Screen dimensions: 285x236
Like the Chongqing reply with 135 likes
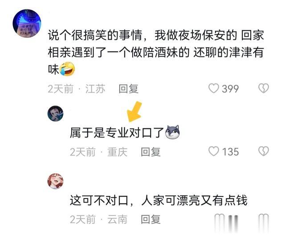[x=214, y=151]
